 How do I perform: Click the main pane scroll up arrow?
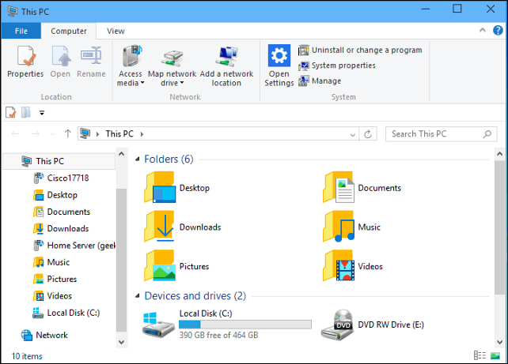tap(499, 154)
